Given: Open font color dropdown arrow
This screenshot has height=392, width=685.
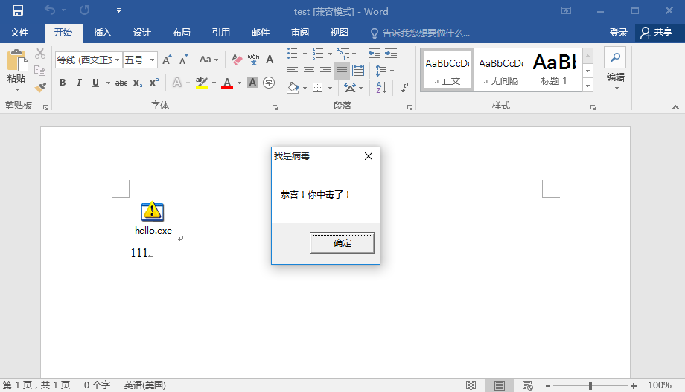Looking at the screenshot, I should click(x=240, y=83).
